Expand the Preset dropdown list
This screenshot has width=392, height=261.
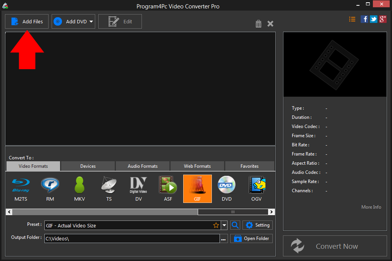[x=224, y=225]
